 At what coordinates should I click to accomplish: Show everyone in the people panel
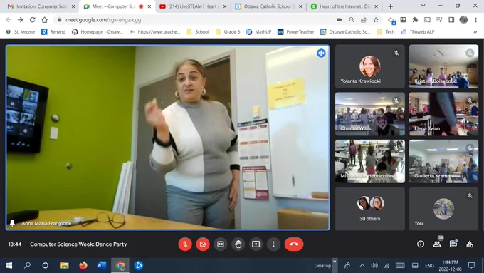(437, 244)
